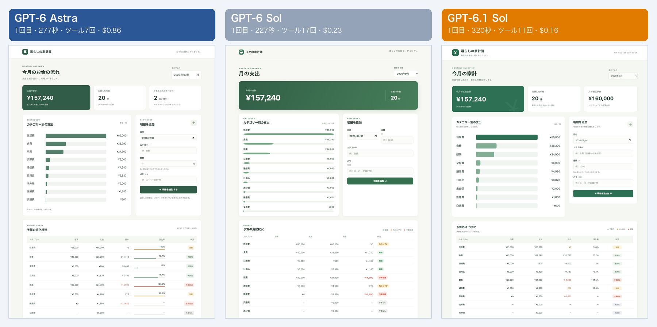Click calendar icon in GPT-6 Sol 2026/09/01 date field

coord(376,136)
